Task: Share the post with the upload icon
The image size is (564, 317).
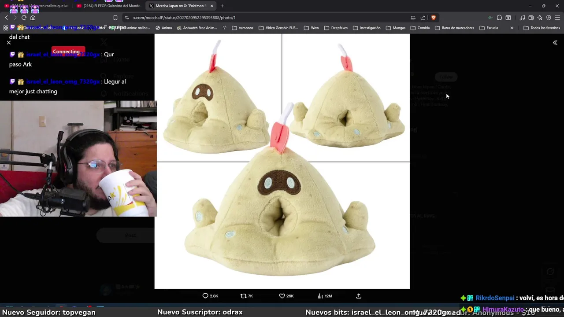Action: point(359,296)
